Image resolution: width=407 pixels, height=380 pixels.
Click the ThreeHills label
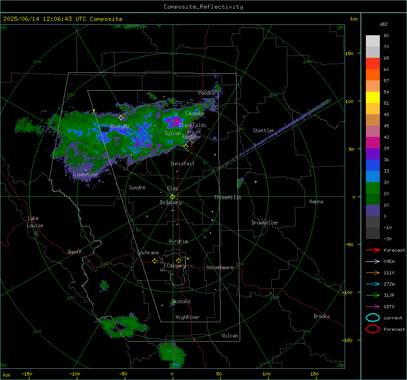(227, 197)
